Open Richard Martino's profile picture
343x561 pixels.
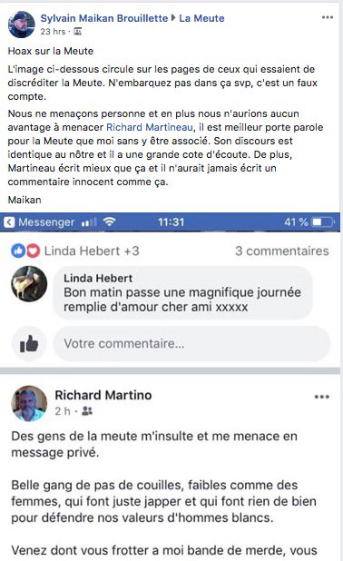click(29, 403)
